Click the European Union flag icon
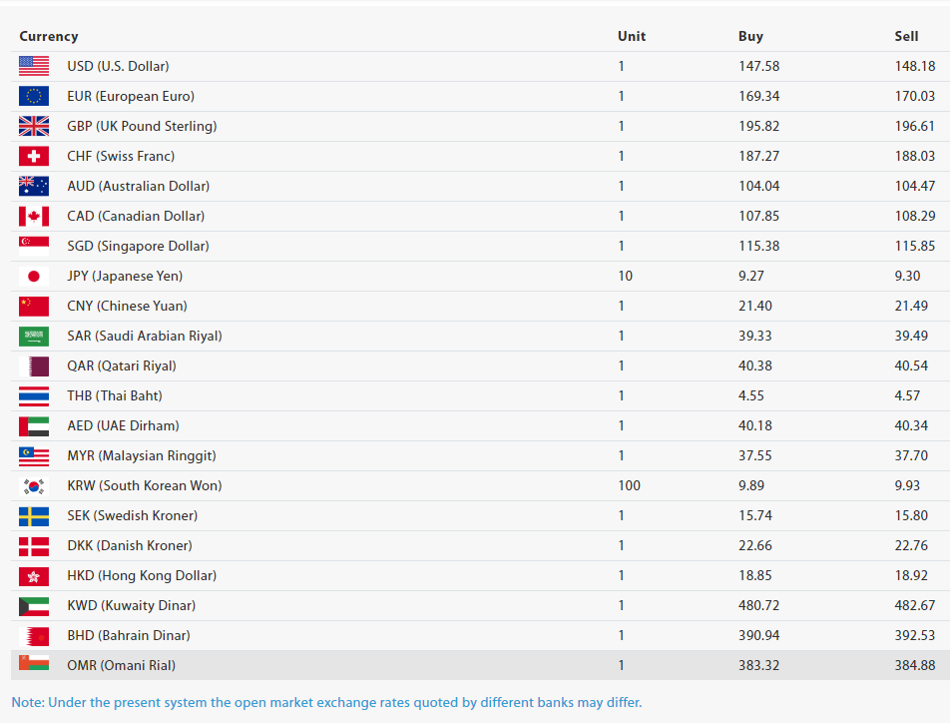 tap(33, 96)
